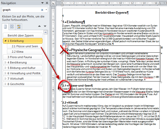Jump to next heading with down arrow
Image resolution: width=167 pixels, height=129 pixels.
click(45, 26)
